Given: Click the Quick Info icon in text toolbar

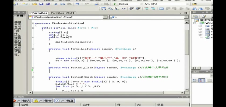Looking at the screenshot, I should tap(117, 9).
